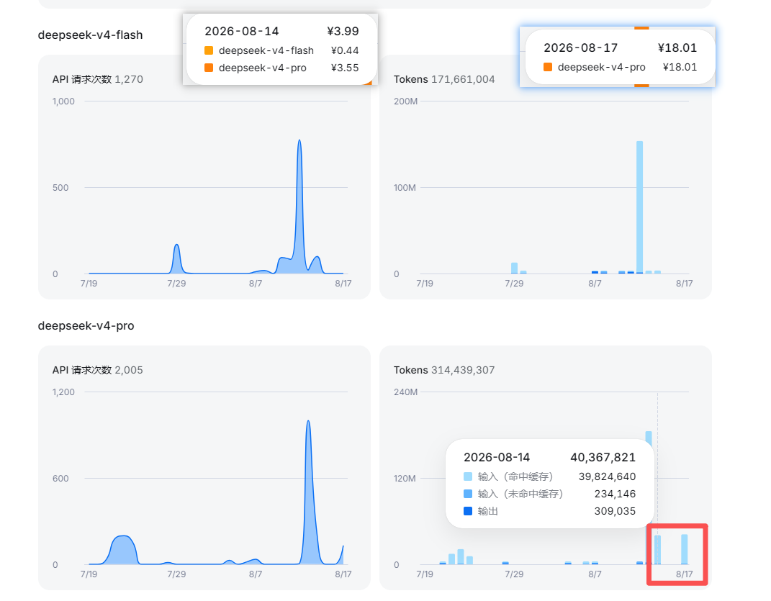Click the 7/29 axis label in the pro API requests chart
The image size is (771, 601).
point(176,574)
